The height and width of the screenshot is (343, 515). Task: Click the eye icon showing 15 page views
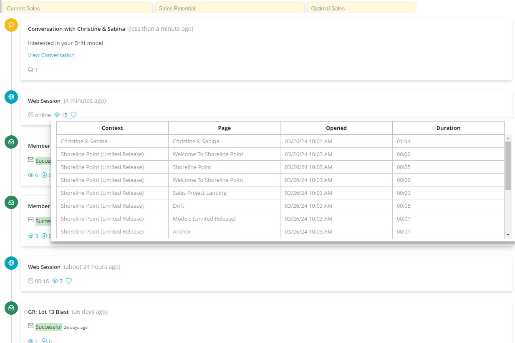coord(57,115)
